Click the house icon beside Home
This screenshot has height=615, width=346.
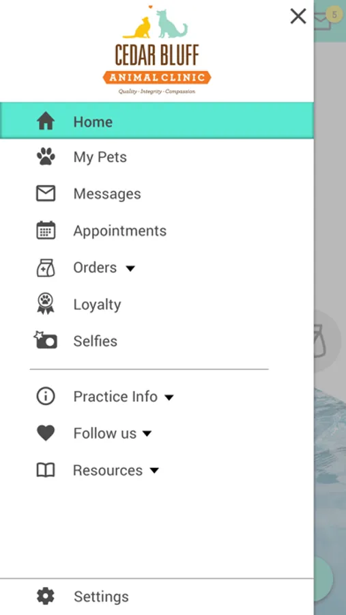click(x=46, y=121)
